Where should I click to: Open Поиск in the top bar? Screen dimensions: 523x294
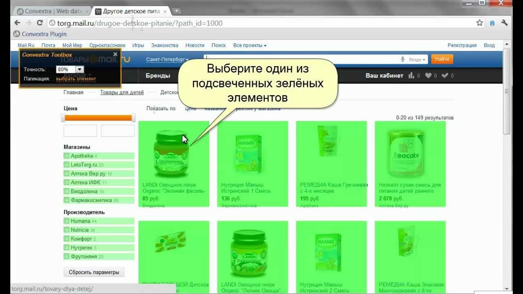coord(219,45)
